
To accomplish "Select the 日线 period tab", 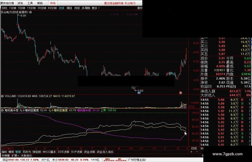I will (61, 8).
